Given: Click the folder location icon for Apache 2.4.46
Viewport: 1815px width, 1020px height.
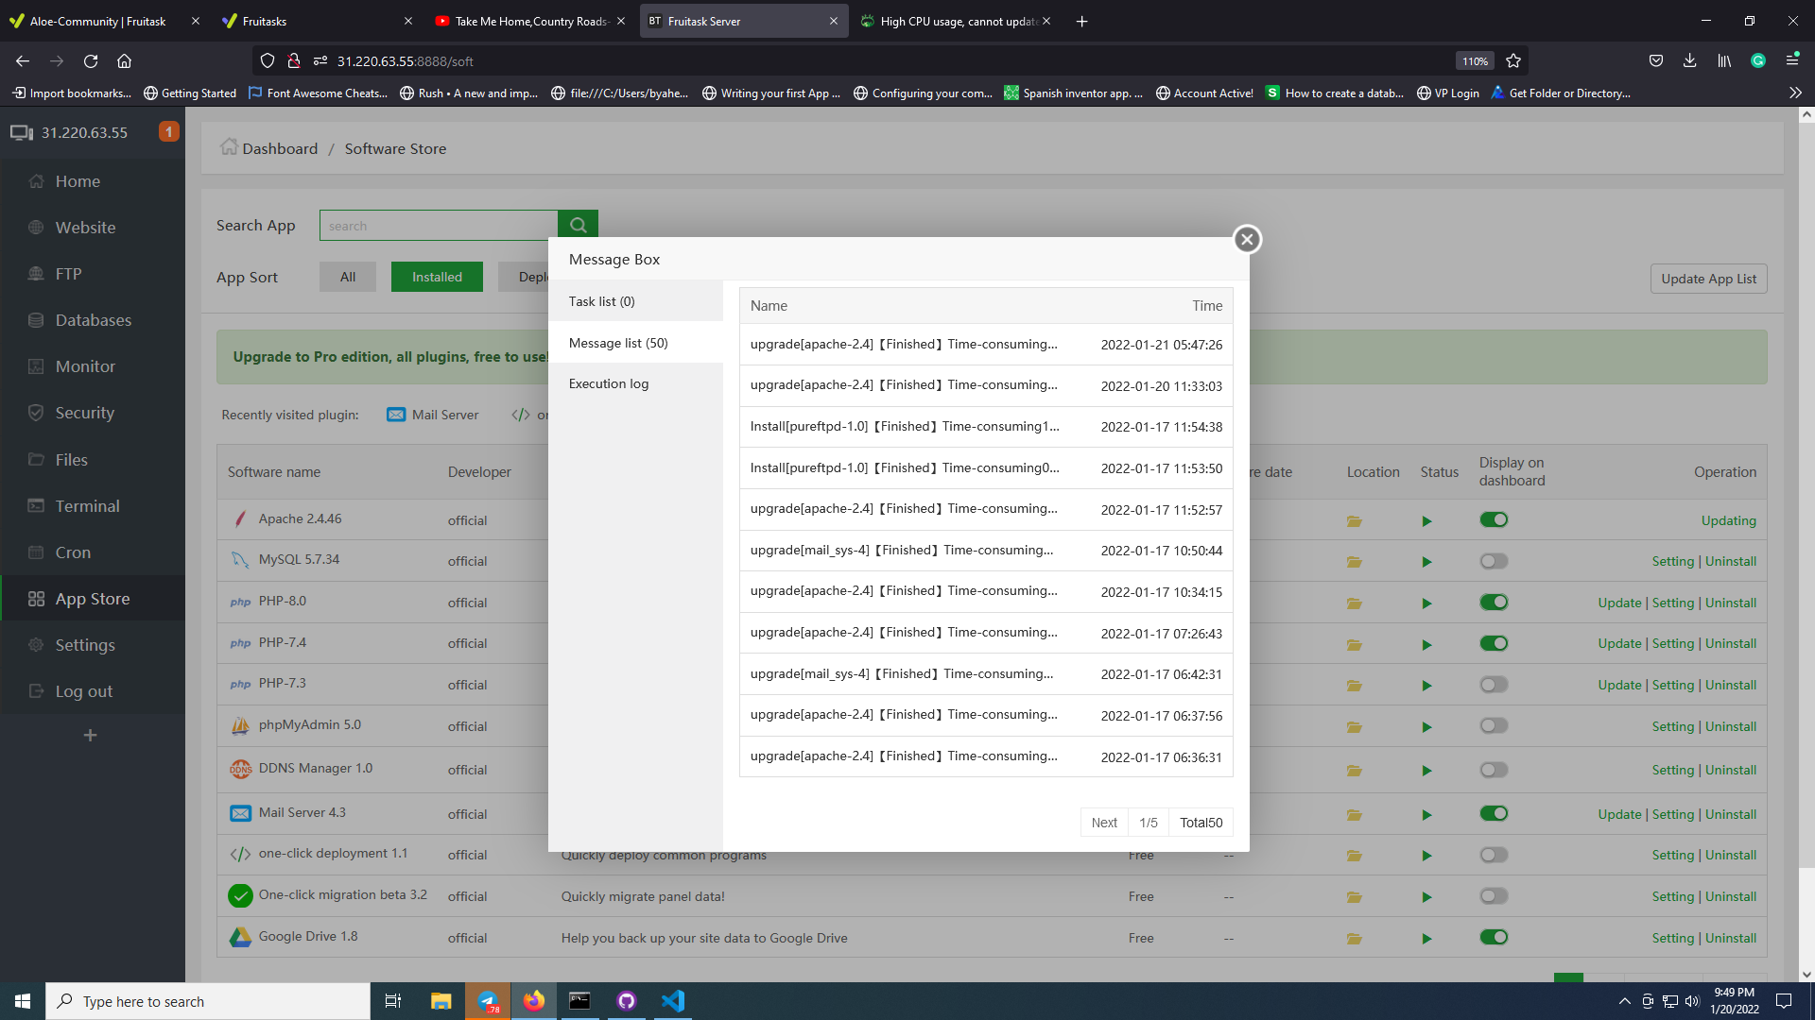Looking at the screenshot, I should (x=1354, y=520).
